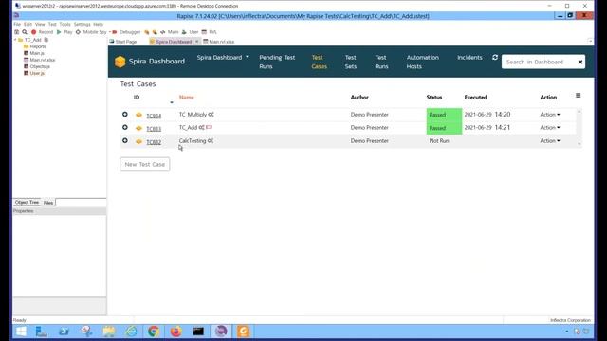Click the link icon beside TC_Multiply
This screenshot has height=341, width=607.
tap(211, 115)
